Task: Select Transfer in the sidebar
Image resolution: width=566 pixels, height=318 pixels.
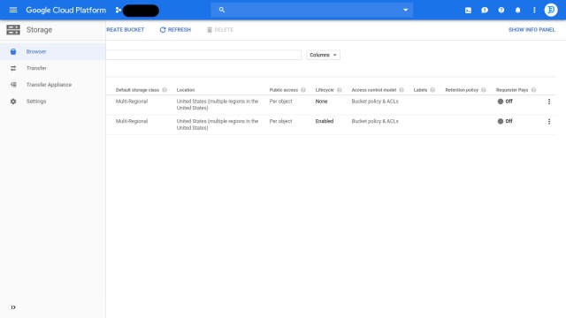Action: point(53,68)
